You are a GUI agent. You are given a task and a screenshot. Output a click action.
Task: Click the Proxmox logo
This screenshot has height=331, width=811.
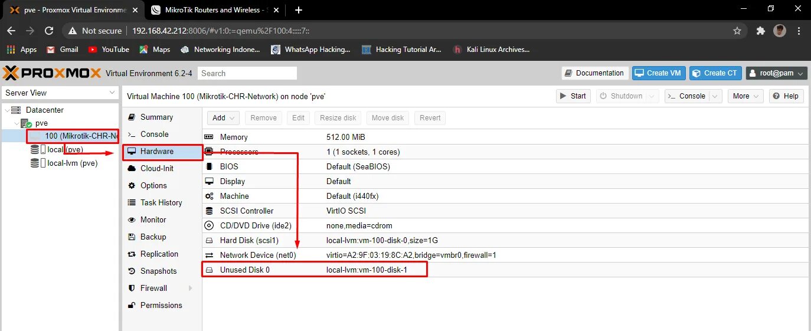(x=52, y=73)
